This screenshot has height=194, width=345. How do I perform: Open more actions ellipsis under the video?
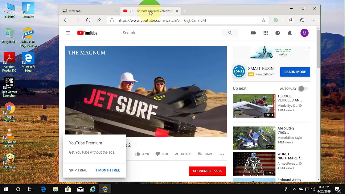[x=222, y=154]
